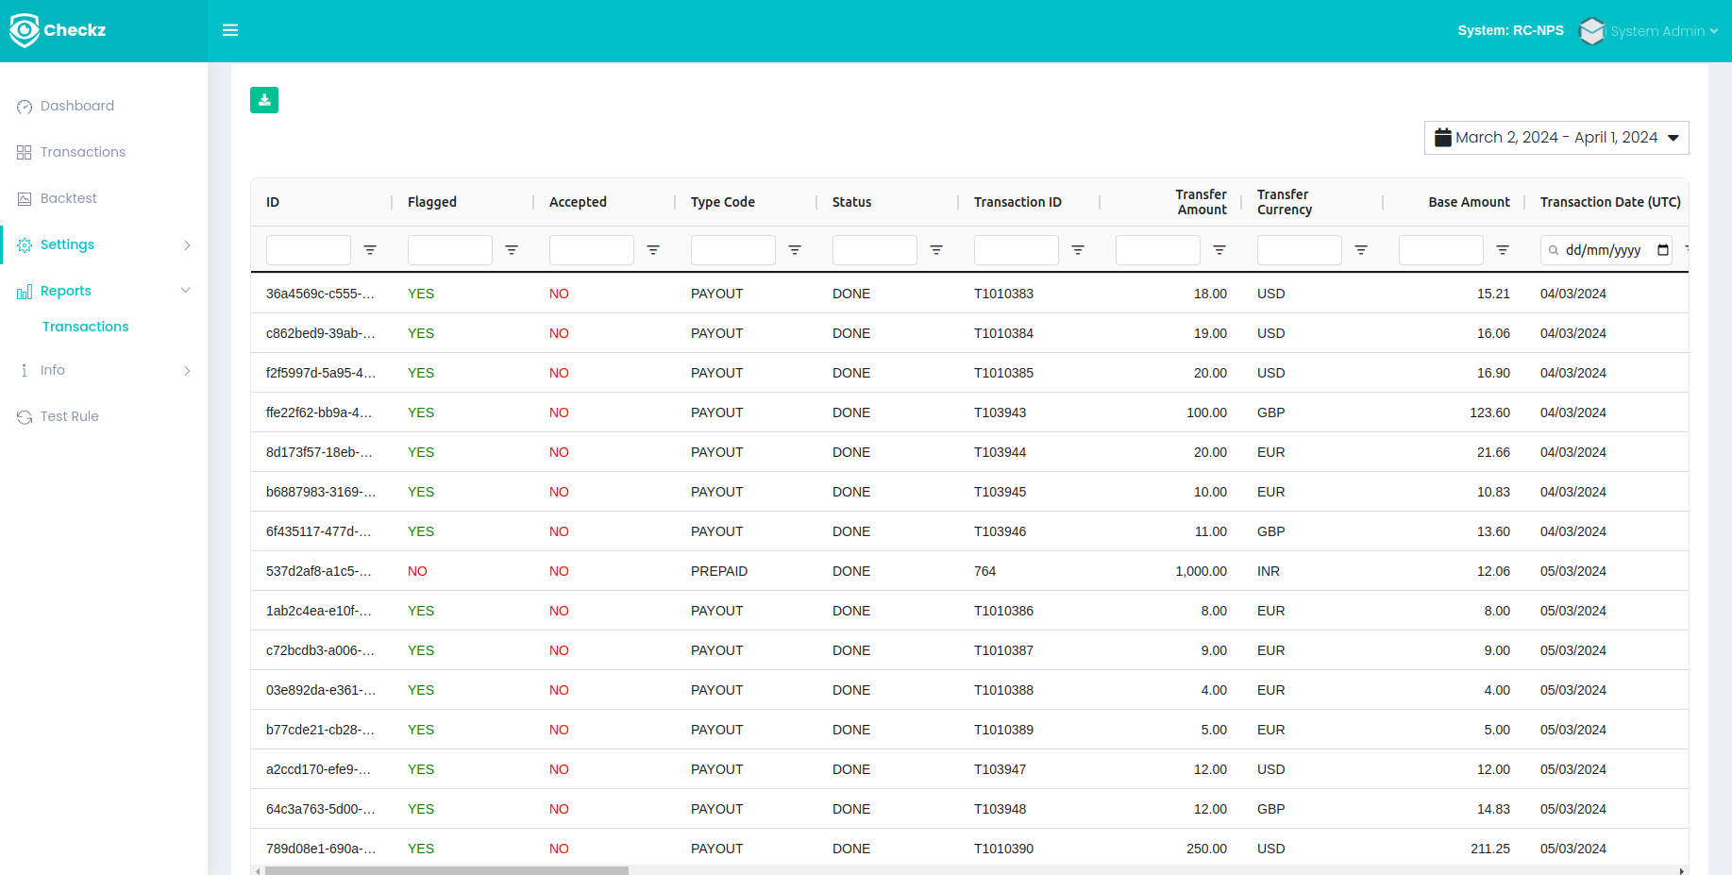Open the main Transactions sidebar item
1732x875 pixels.
coord(83,152)
